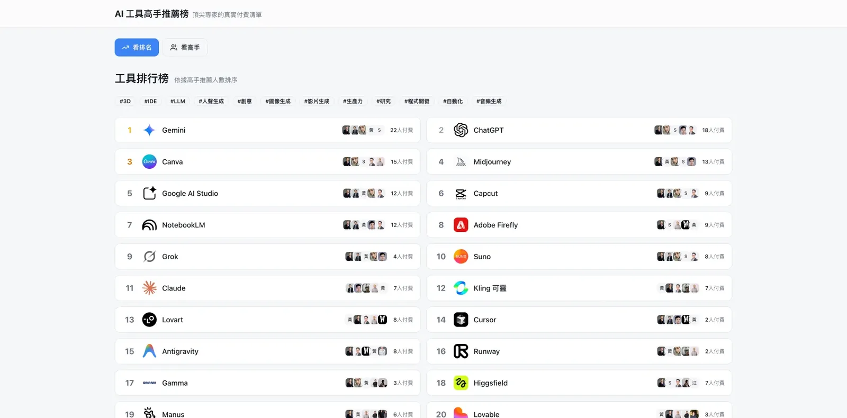This screenshot has width=847, height=418.
Task: Choose the #生產力 tag
Action: [x=353, y=101]
